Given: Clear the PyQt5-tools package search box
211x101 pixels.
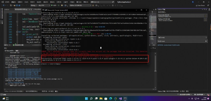Looking at the screenshot, I should [206, 41].
